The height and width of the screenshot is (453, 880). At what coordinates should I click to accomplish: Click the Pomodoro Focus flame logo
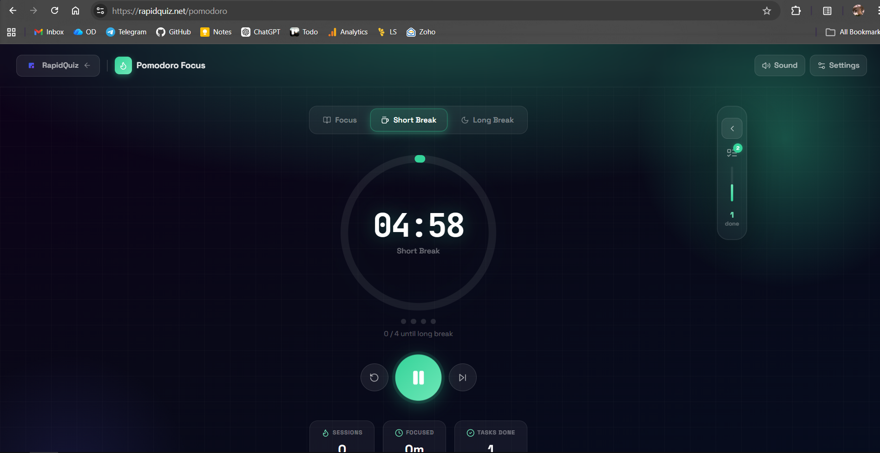coord(123,65)
